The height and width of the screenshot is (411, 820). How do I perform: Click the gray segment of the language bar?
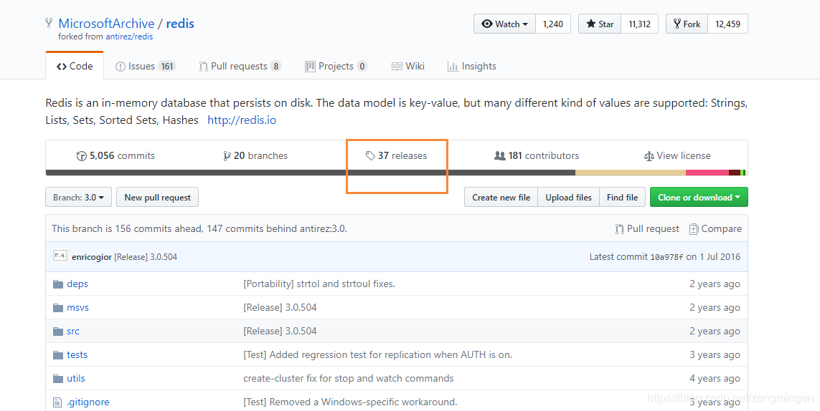coord(311,173)
